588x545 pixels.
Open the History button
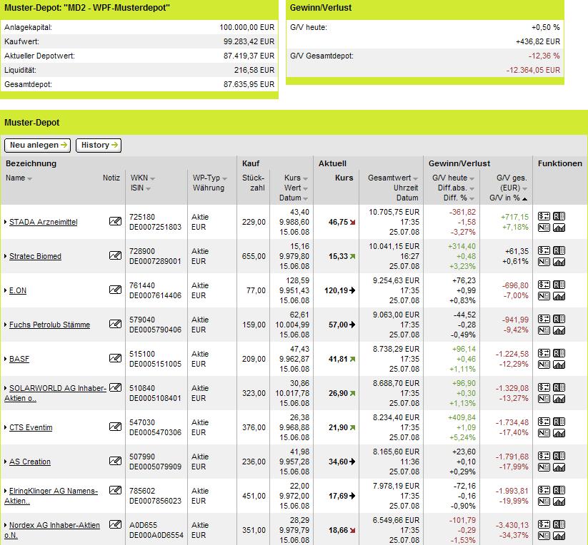99,146
